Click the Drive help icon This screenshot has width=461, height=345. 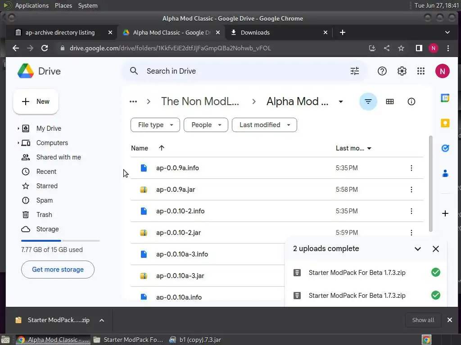coord(382,71)
